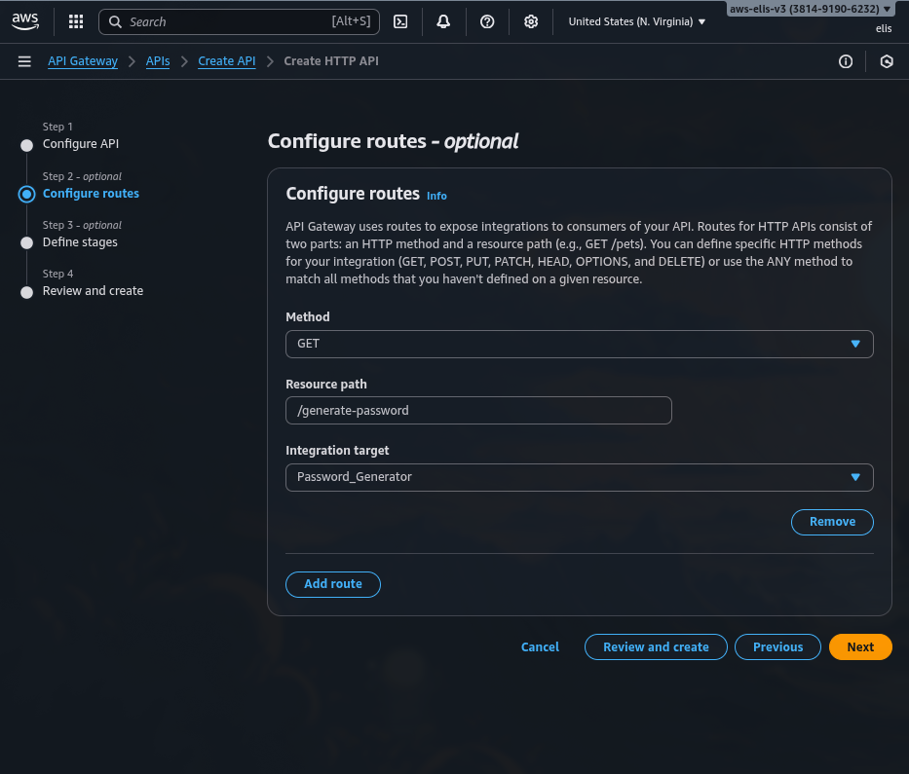Open the United States (N. Virginia) region selector
Screen dimensions: 909x774
pos(637,21)
